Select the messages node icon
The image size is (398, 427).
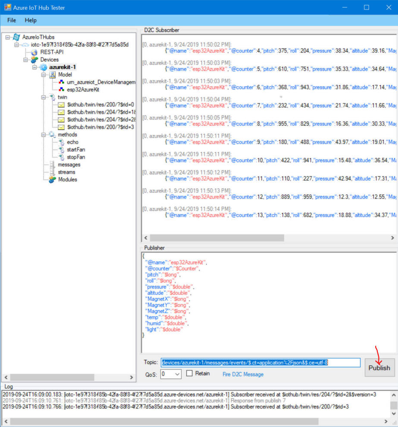(x=52, y=165)
